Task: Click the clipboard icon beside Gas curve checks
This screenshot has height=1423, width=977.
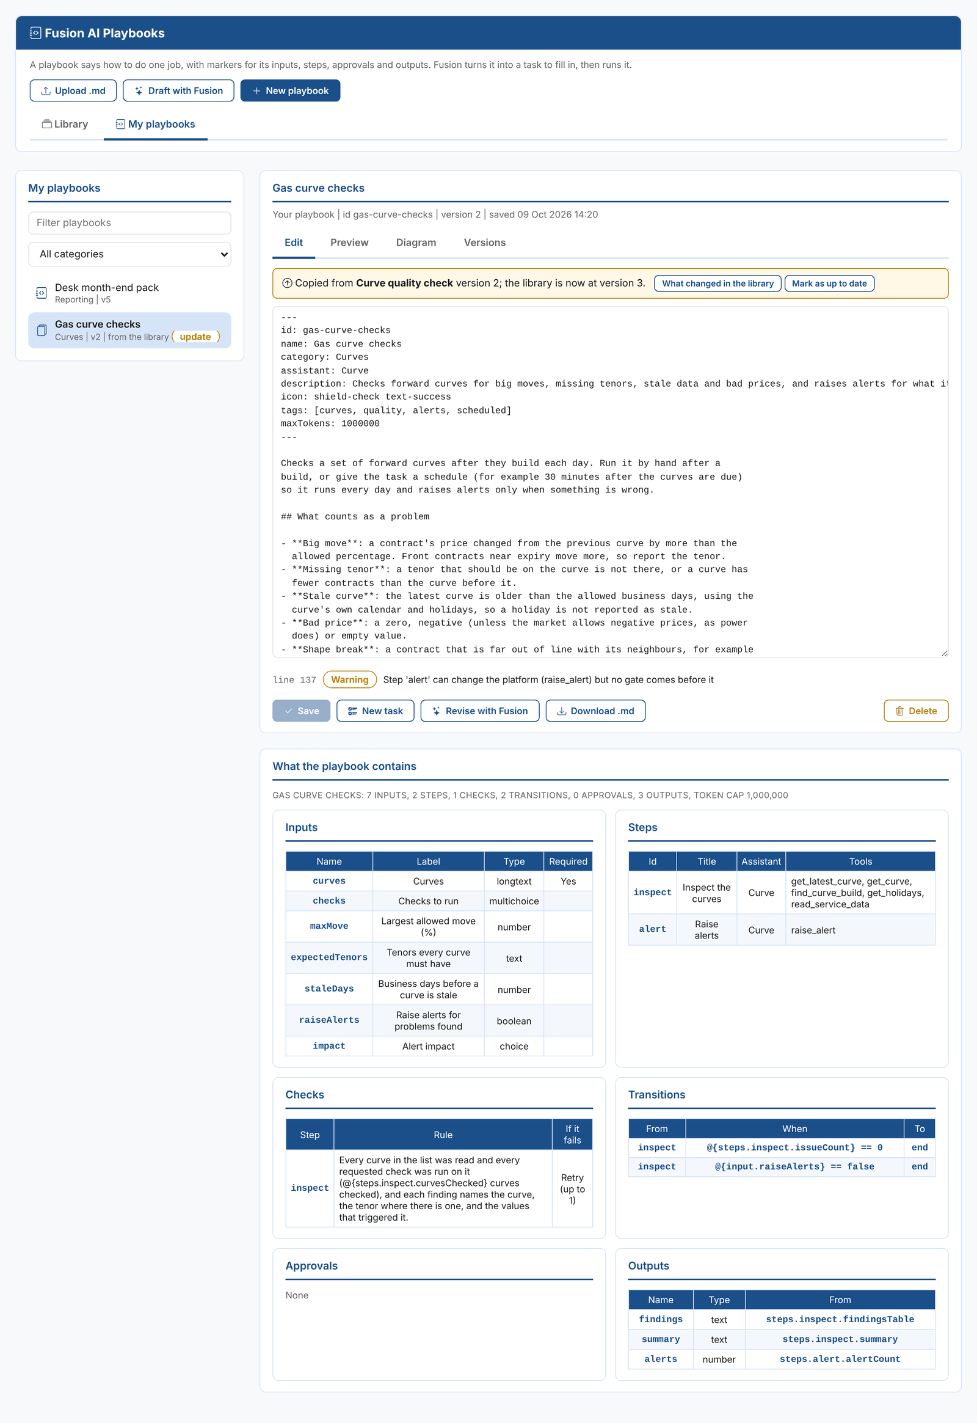Action: tap(42, 330)
